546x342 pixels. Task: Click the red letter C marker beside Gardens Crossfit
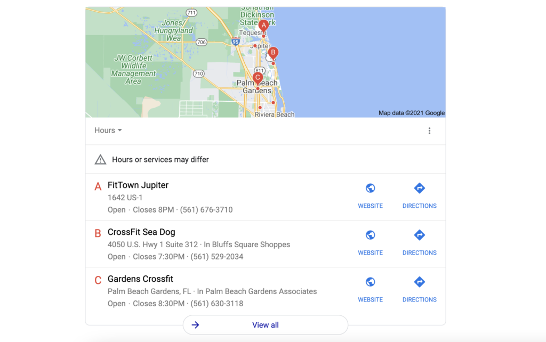coord(98,280)
